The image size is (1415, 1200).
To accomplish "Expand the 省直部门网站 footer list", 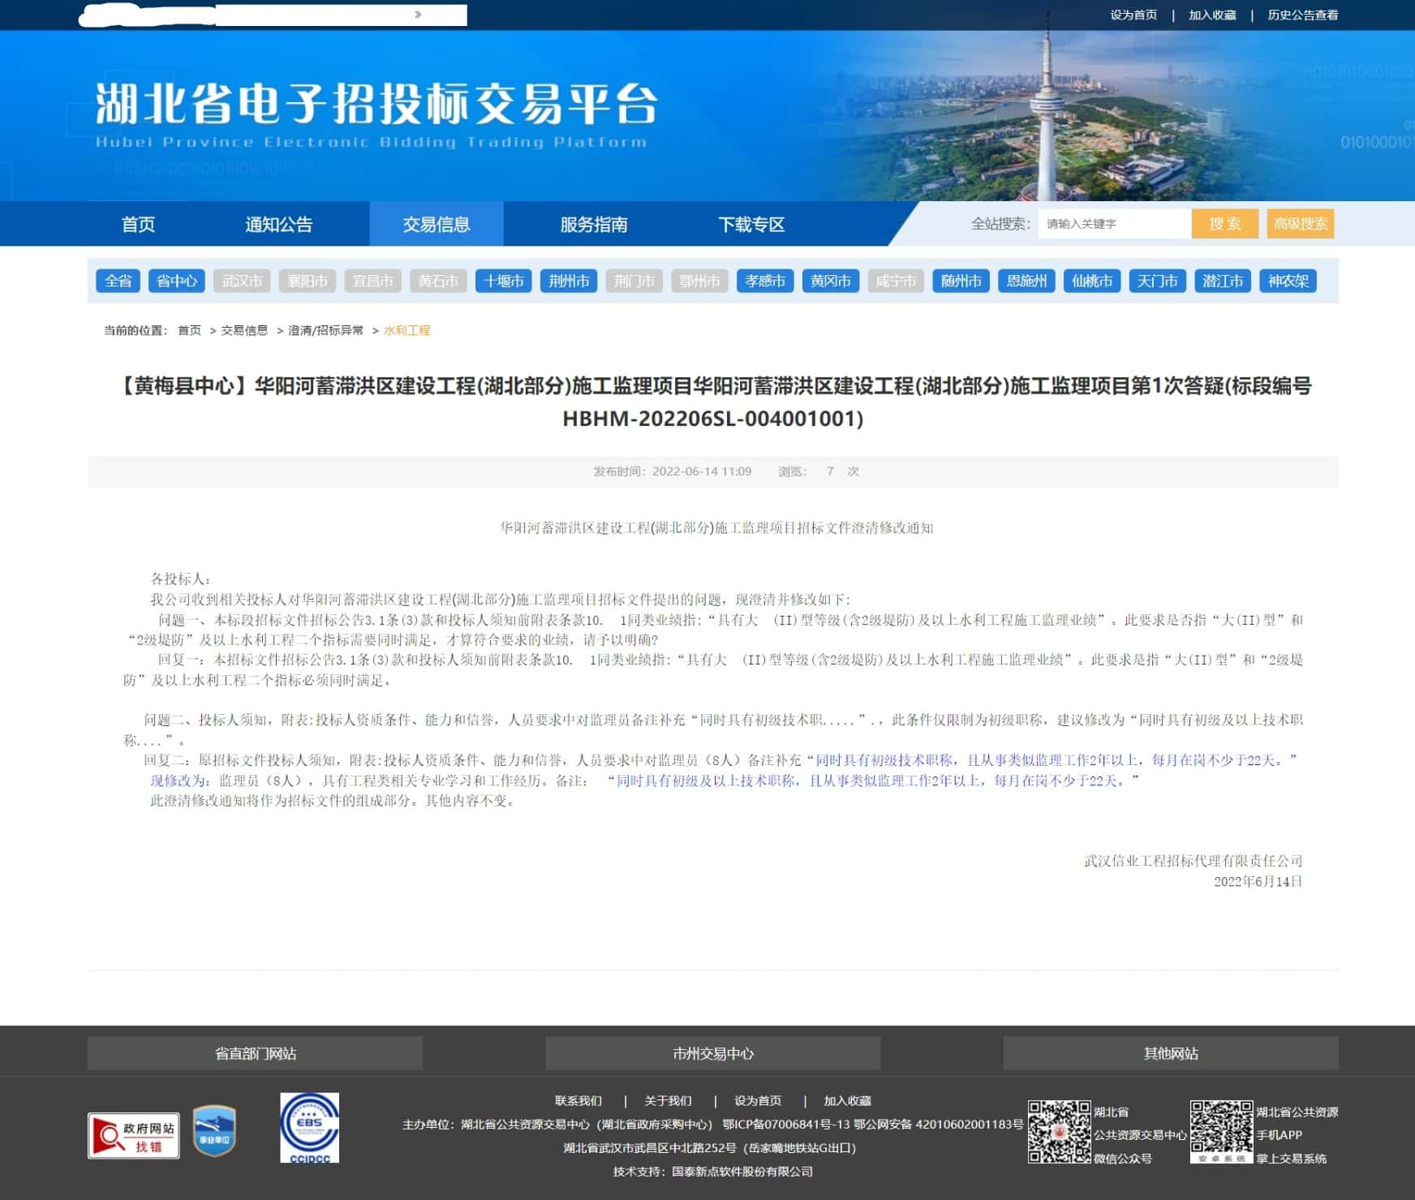I will (x=255, y=1053).
